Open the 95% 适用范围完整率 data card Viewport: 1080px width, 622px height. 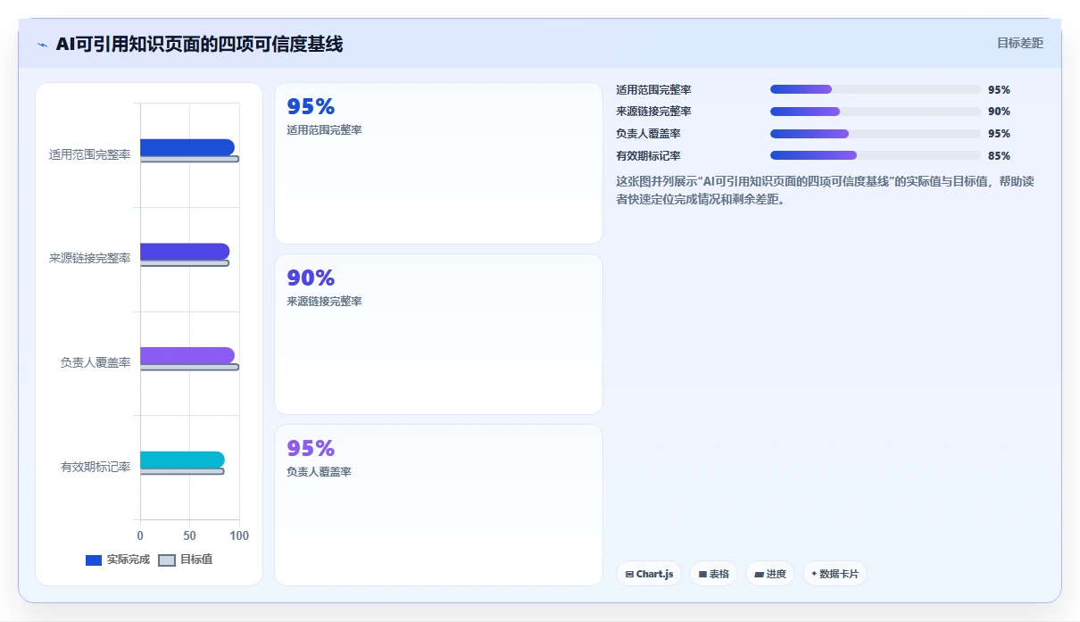[x=438, y=163]
